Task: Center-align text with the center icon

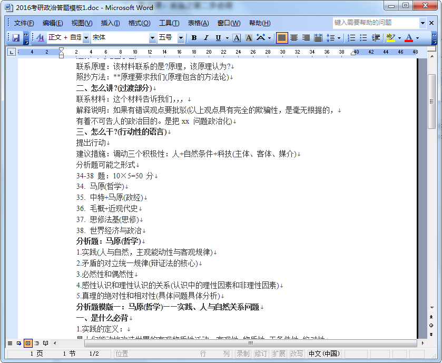Action: tap(294, 38)
